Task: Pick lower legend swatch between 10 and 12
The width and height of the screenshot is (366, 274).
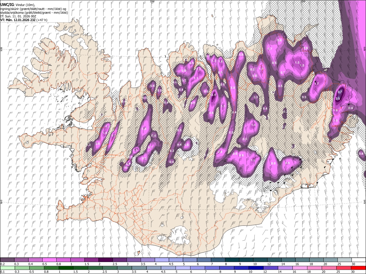Action: [256, 268]
